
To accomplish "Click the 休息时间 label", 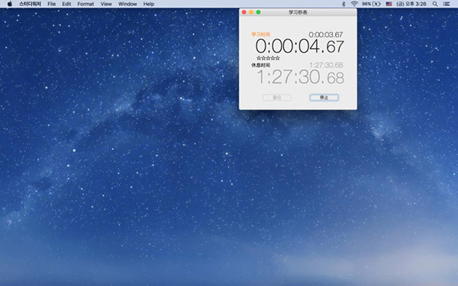I will tap(261, 65).
